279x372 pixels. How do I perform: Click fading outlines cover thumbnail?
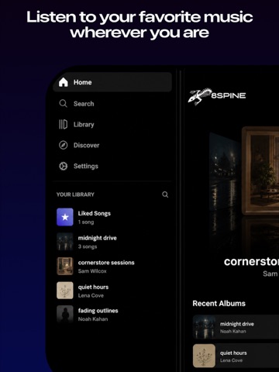(65, 314)
